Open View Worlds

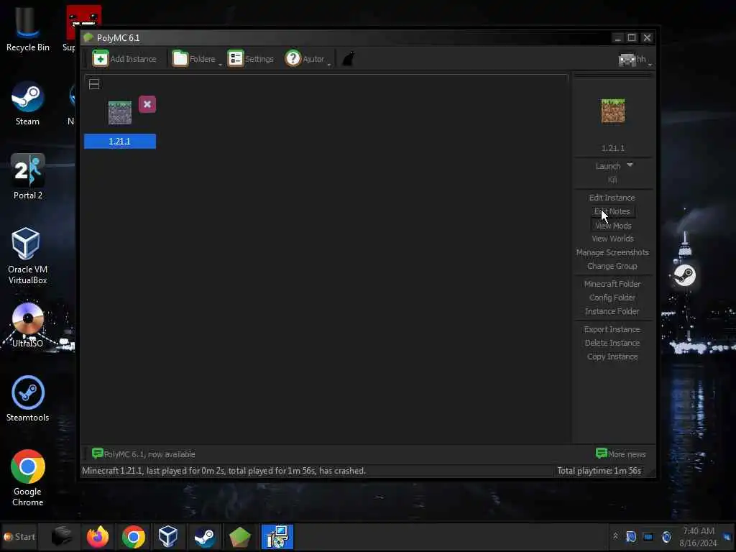click(x=612, y=239)
